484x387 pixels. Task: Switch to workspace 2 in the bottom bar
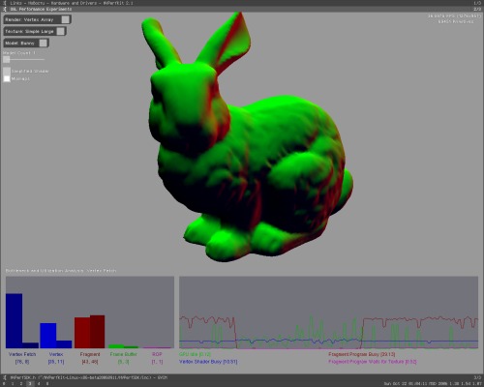21,384
